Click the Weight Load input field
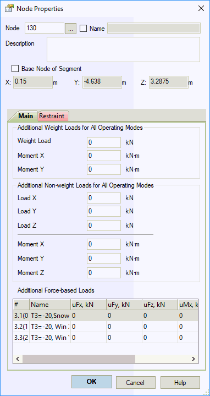 (x=104, y=142)
